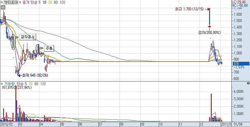
Task: Select the volume 60-day average label
Action: [x=36, y=84]
